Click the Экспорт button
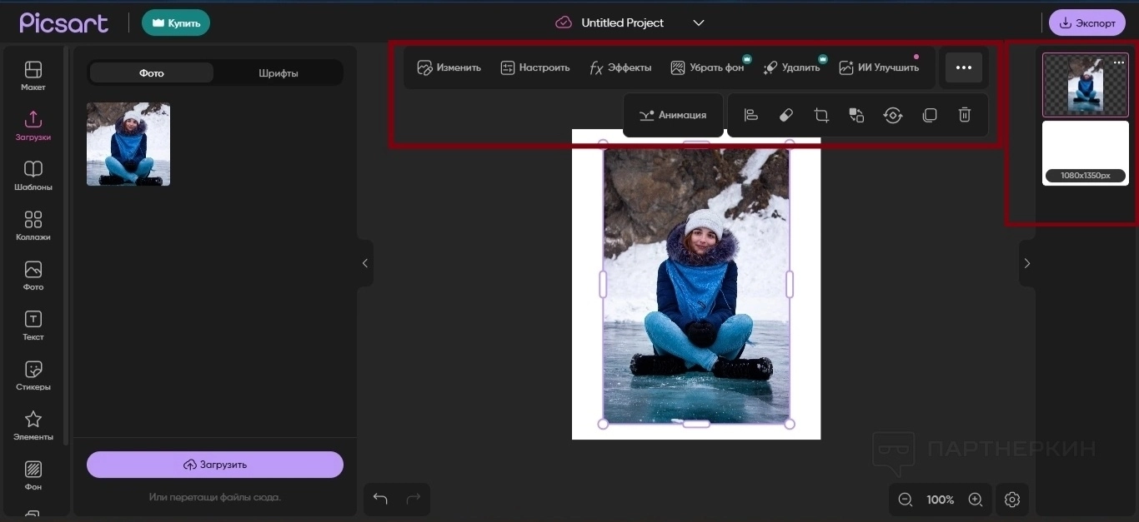Image resolution: width=1139 pixels, height=522 pixels. point(1086,23)
